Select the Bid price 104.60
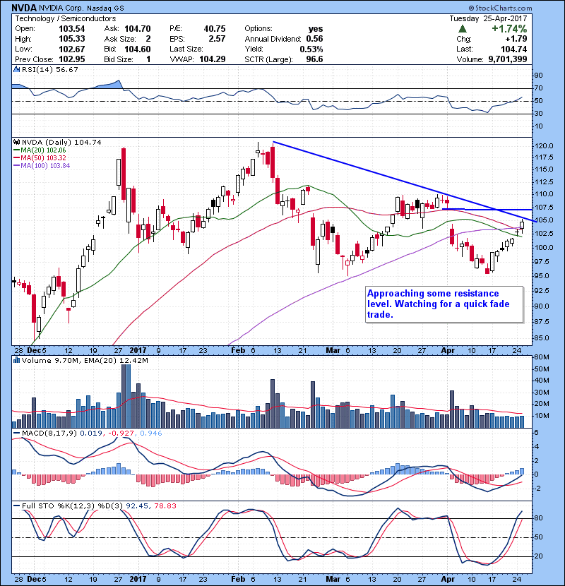This screenshot has width=565, height=586. pos(138,49)
